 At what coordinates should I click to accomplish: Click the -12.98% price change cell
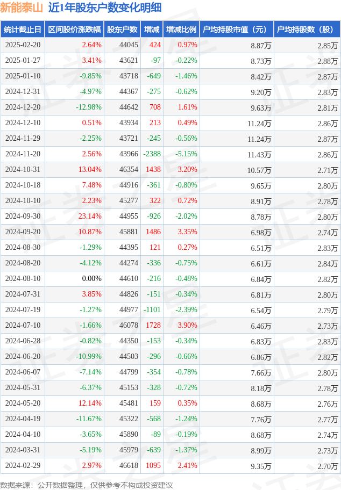89,107
